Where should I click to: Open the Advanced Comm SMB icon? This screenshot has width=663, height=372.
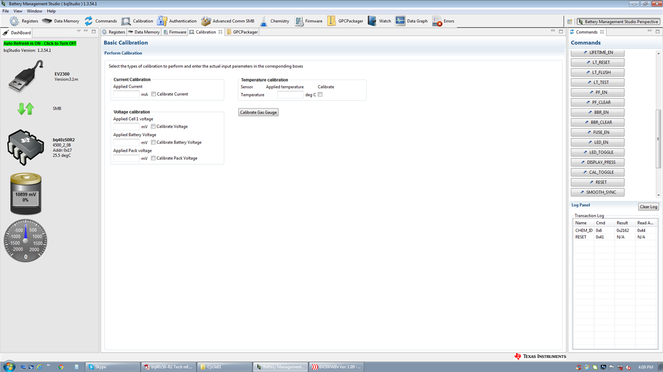[x=206, y=21]
